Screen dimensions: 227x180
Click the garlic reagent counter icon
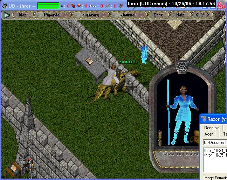point(92,6)
